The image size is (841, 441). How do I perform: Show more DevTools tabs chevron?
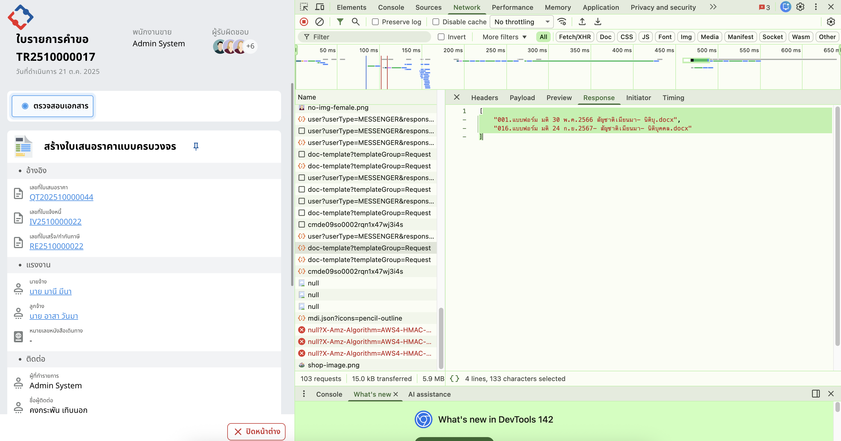pos(713,7)
